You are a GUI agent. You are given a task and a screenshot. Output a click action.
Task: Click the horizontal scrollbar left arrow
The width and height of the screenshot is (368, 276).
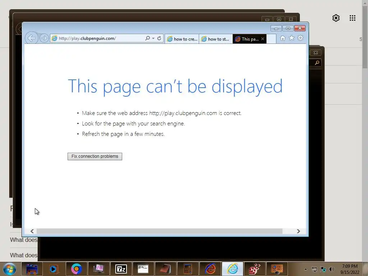32,231
